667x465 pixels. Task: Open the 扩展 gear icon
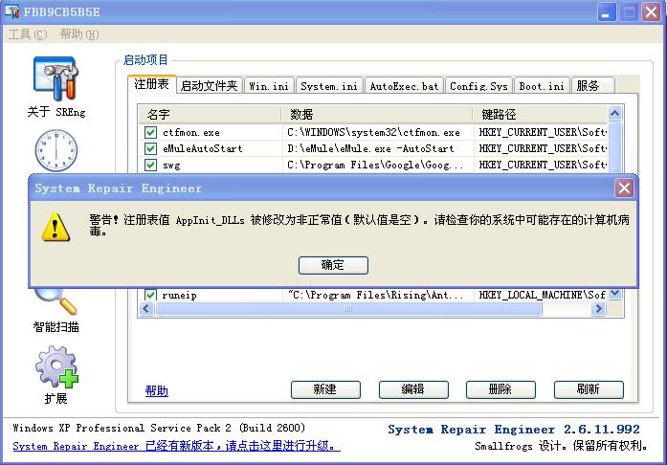(56, 366)
